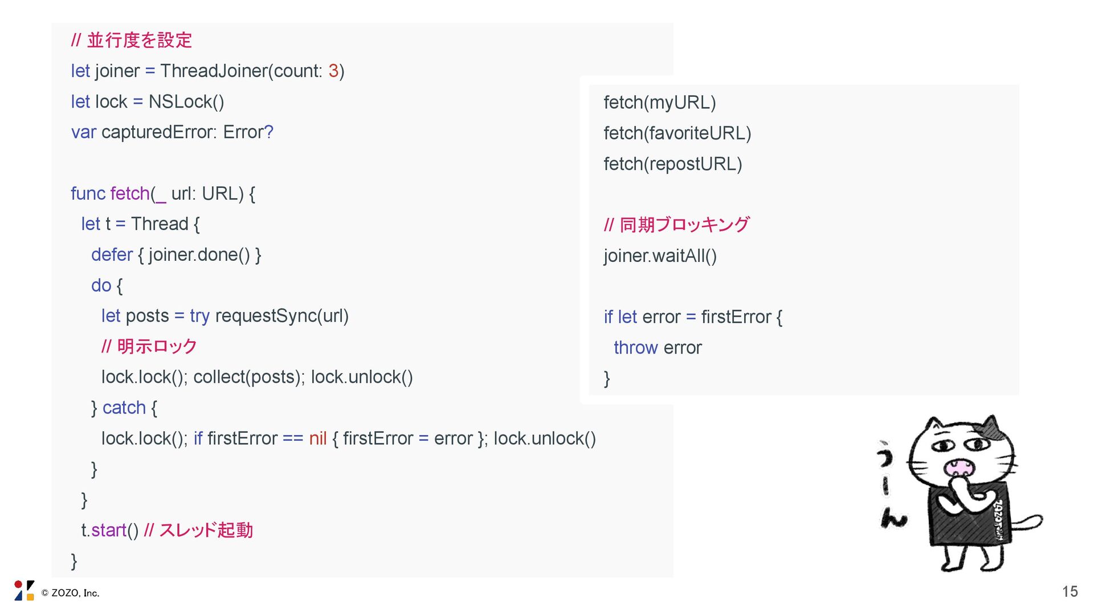Click the defer { joiner.done() } line
Screen dimensions: 1094x615
[x=176, y=255]
